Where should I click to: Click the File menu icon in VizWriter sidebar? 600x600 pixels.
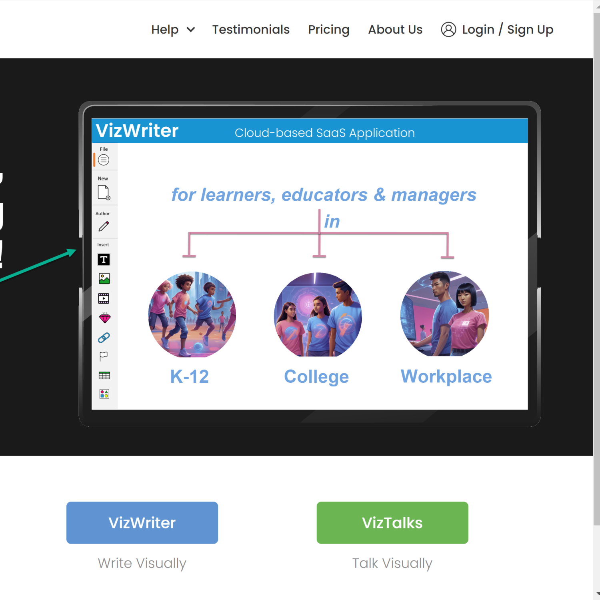tap(104, 160)
